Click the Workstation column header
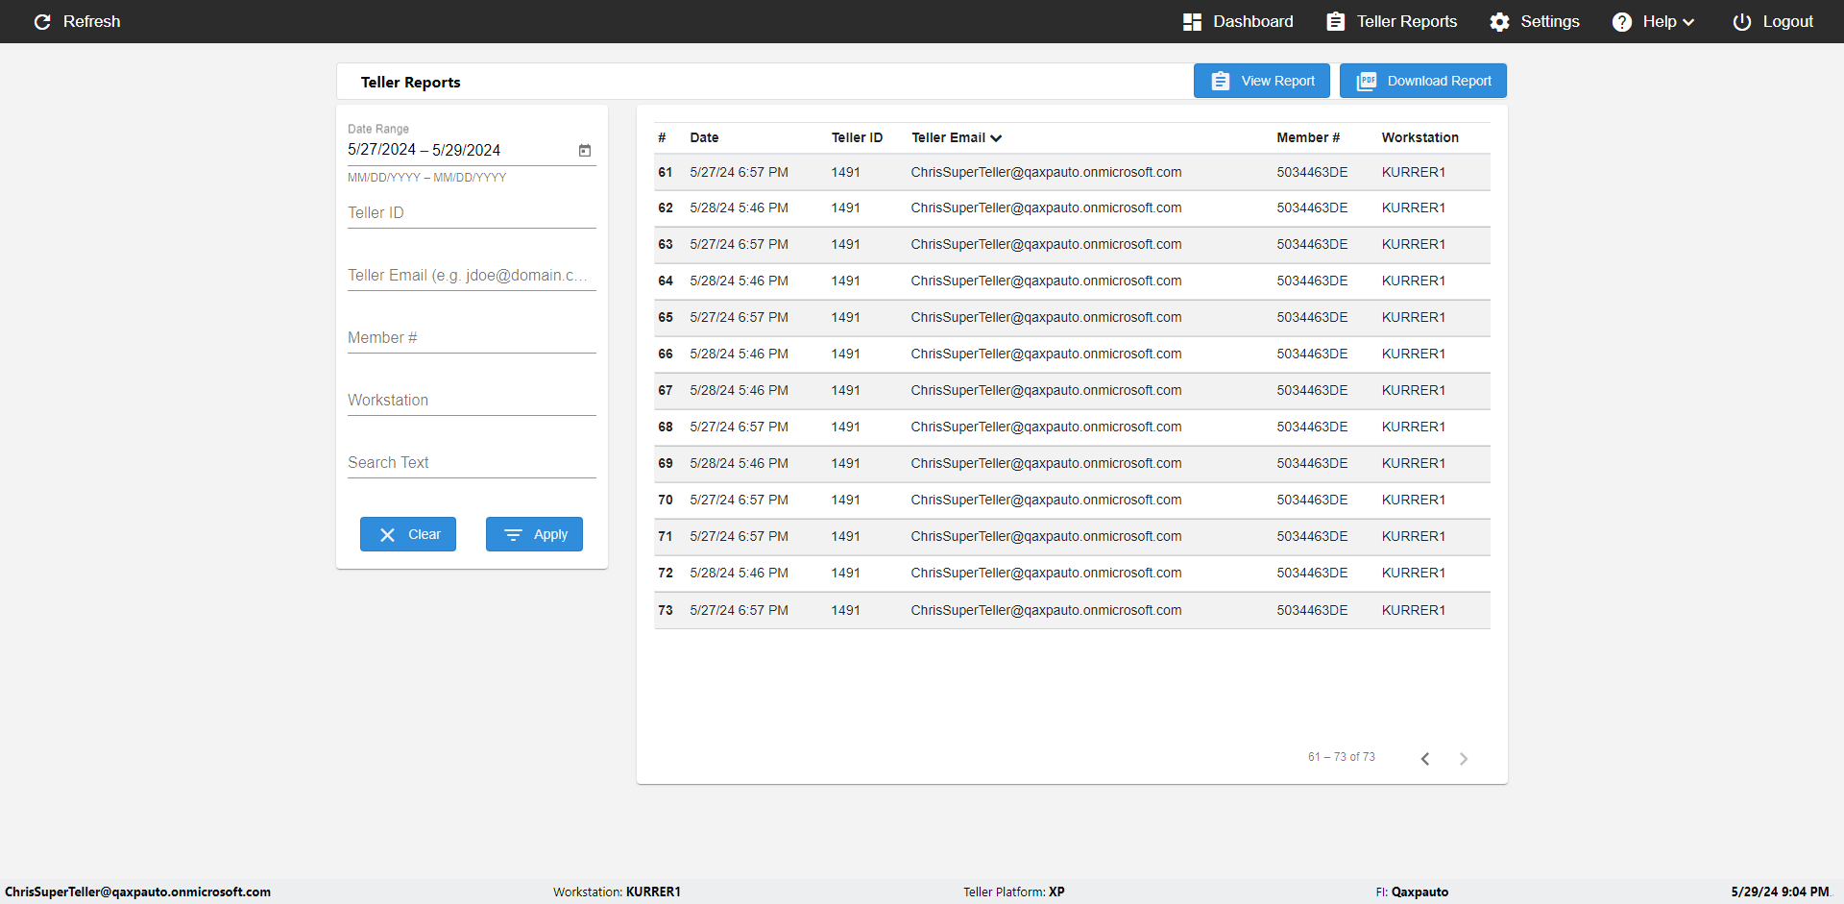This screenshot has height=904, width=1844. [1419, 138]
